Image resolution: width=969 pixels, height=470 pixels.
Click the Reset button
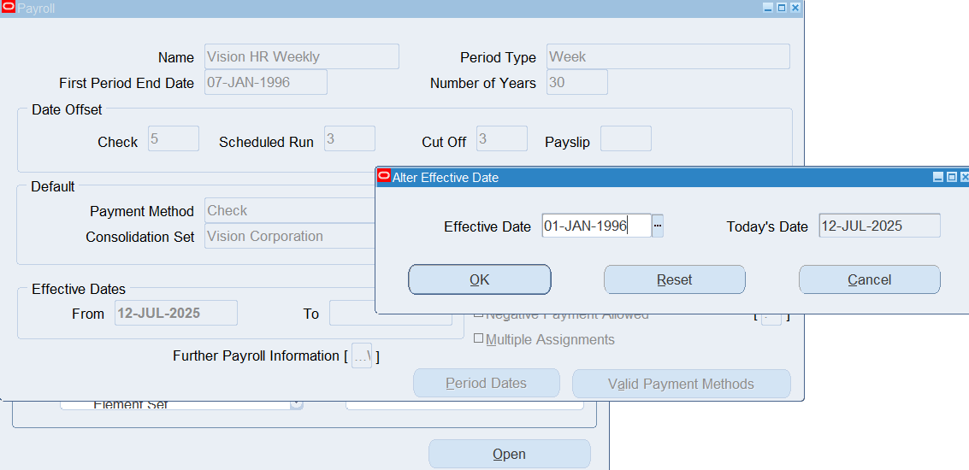tap(674, 279)
